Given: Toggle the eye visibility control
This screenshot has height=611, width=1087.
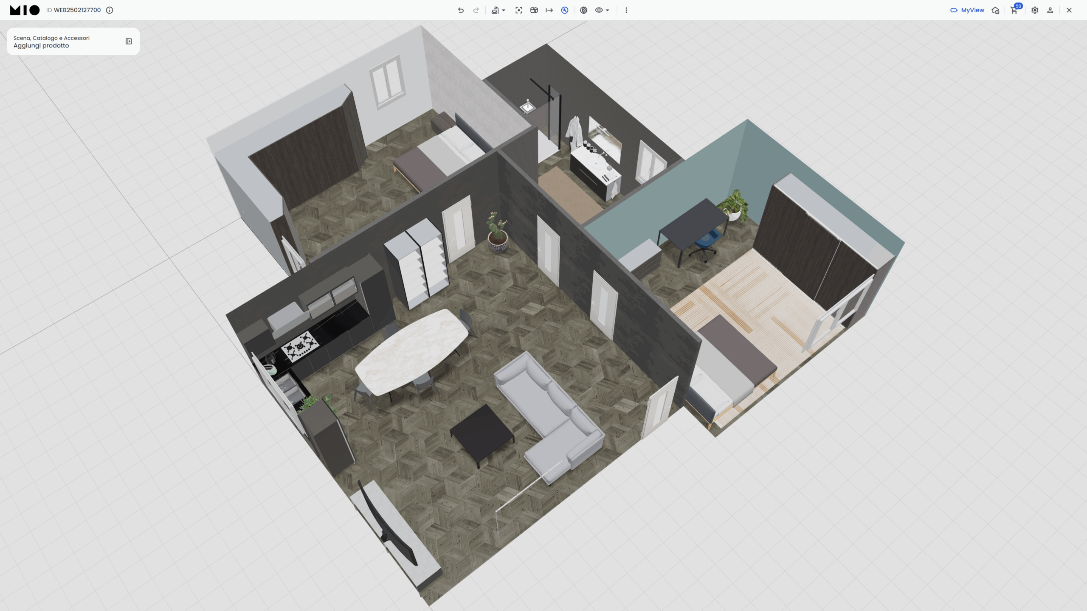Looking at the screenshot, I should click(x=599, y=10).
